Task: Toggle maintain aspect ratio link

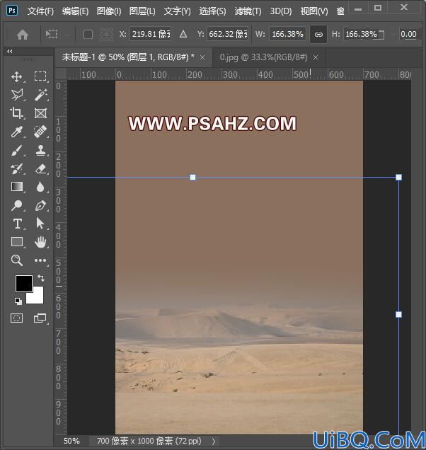Action: click(x=318, y=35)
